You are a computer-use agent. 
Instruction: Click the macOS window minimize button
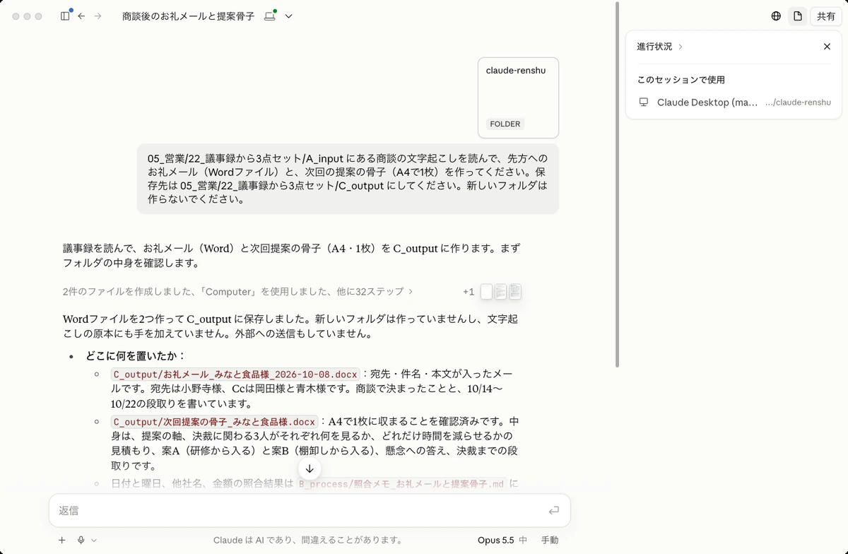[27, 16]
